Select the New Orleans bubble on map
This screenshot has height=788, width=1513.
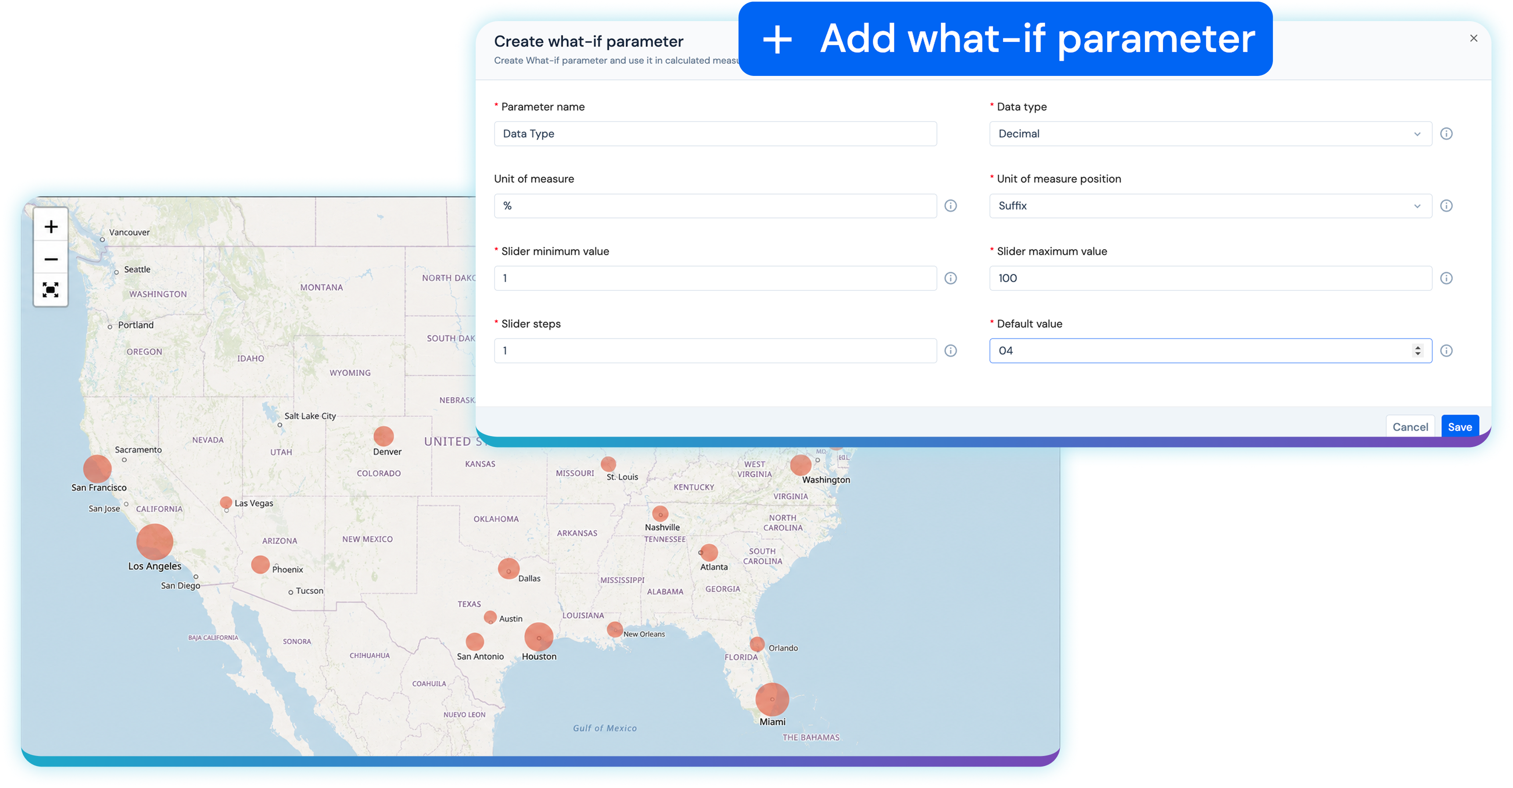[x=615, y=630]
